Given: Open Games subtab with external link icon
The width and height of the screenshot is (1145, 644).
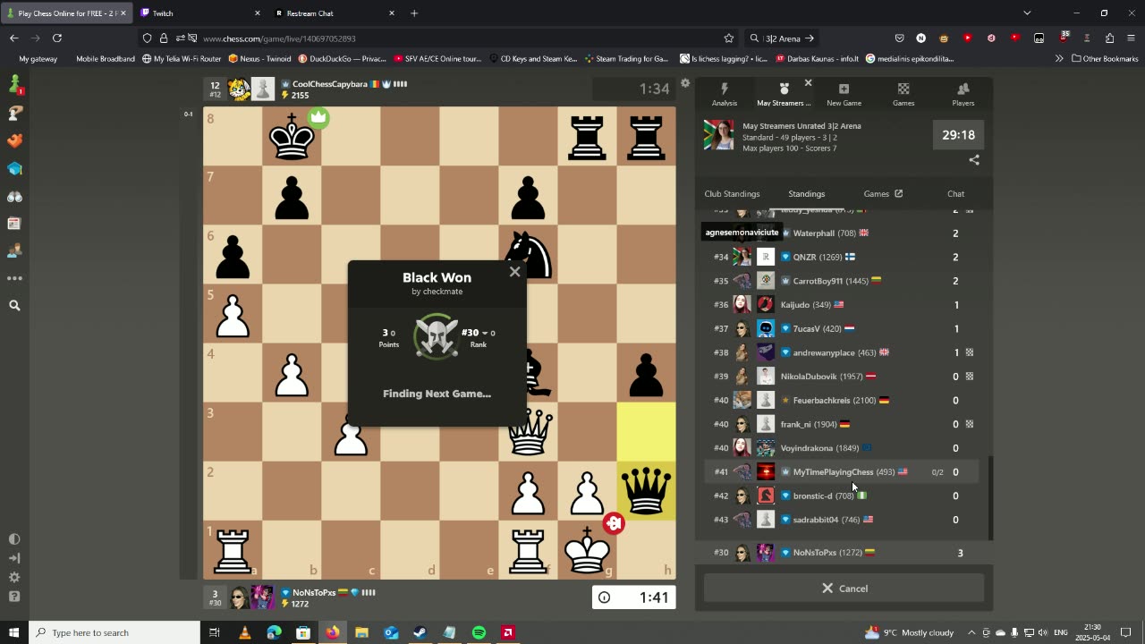Looking at the screenshot, I should tap(883, 194).
